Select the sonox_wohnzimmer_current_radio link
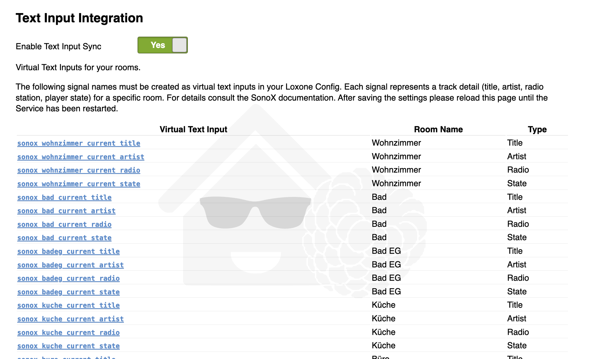Screen dimensions: 596x359 coord(79,170)
